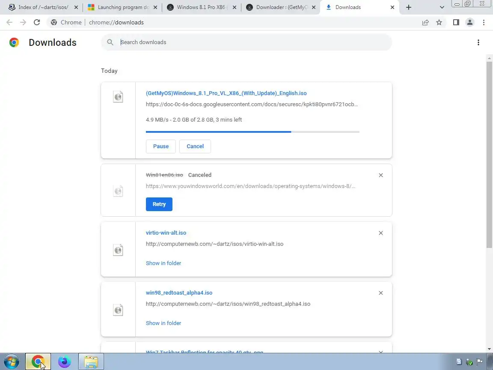Click the computernewb.com virtio-win-alt.iso URL
Viewport: 493px width, 370px height.
point(214,244)
